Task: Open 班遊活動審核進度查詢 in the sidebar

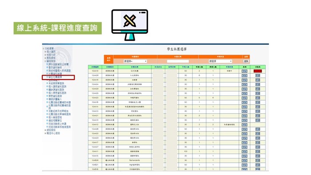Action: pyautogui.click(x=60, y=127)
